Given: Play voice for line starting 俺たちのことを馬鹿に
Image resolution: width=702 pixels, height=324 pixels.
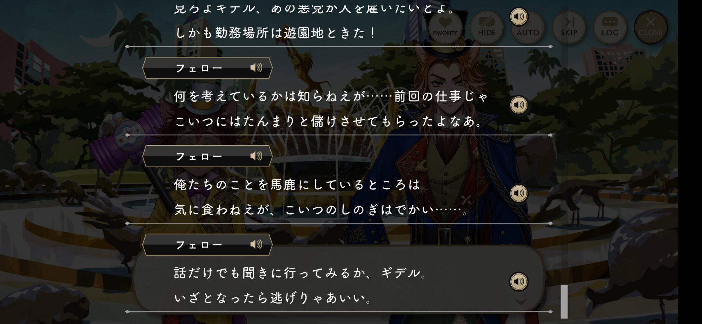Looking at the screenshot, I should 518,193.
